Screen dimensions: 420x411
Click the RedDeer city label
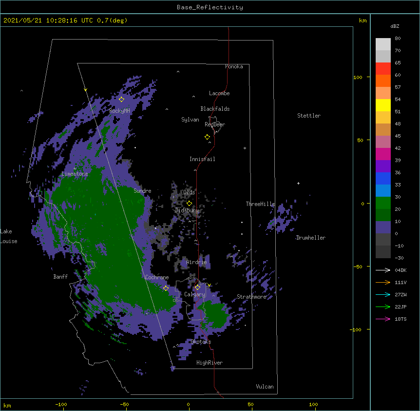coord(215,124)
